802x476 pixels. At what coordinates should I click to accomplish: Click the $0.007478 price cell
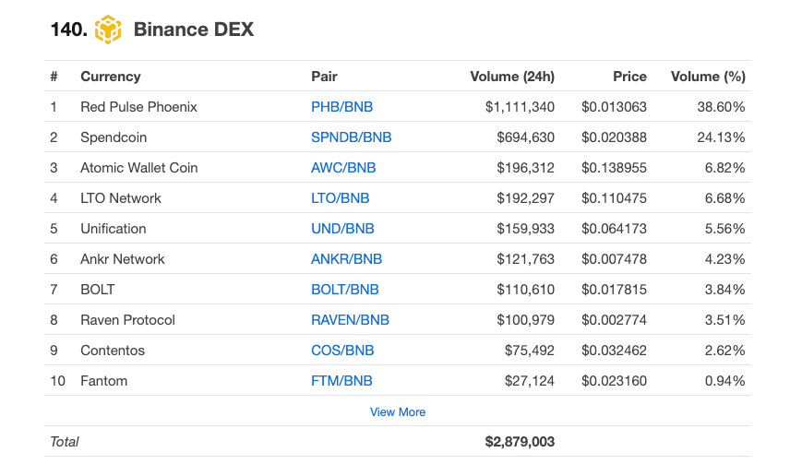tap(614, 259)
